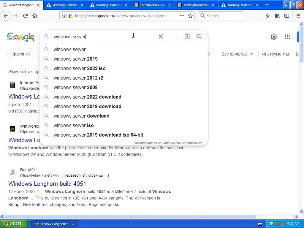
Task: Show site information for the URL
Action: [64, 16]
